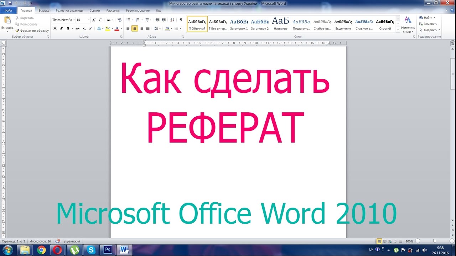Open Word Help question mark icon
Screen dimensions: 456x256
click(452, 11)
